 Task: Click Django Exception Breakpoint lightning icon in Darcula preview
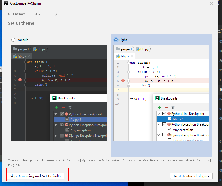[66, 135]
